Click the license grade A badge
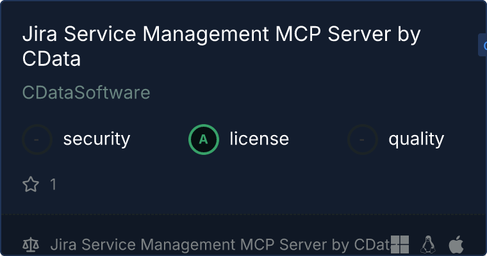 (x=204, y=140)
